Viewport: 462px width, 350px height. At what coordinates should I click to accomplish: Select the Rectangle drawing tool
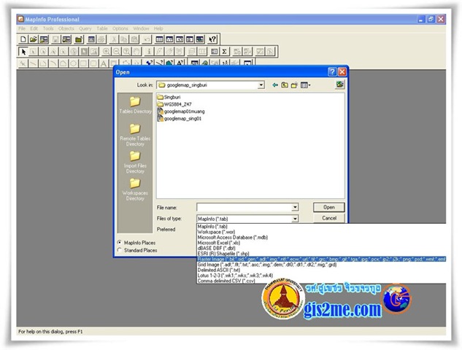84,63
